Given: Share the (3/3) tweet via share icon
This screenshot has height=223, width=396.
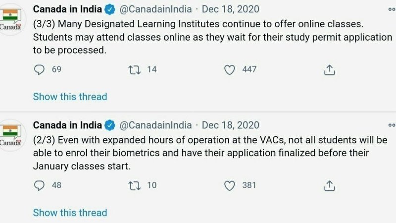Looking at the screenshot, I should click(x=329, y=70).
